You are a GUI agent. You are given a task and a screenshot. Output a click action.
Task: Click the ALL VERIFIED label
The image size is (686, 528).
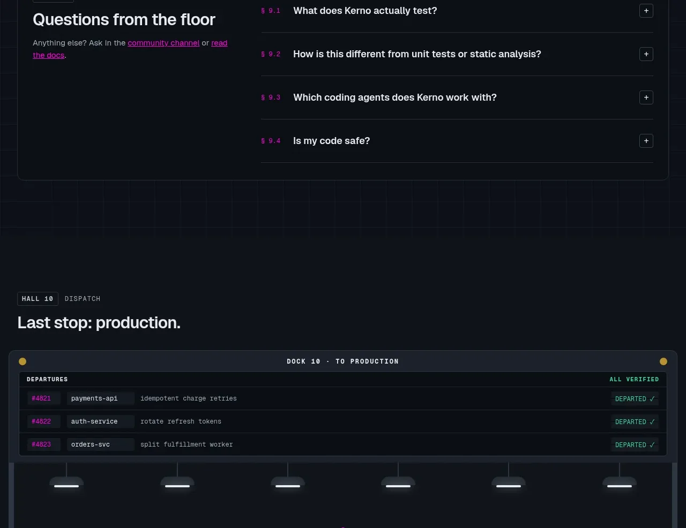[x=634, y=379]
